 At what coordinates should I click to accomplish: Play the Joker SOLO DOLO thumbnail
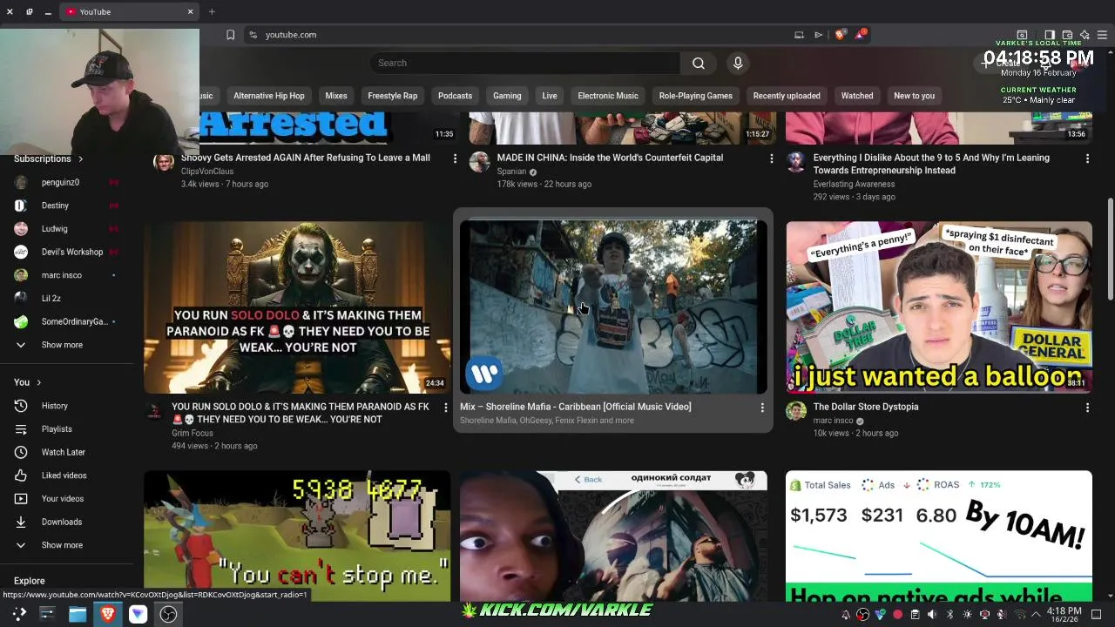[x=297, y=307]
